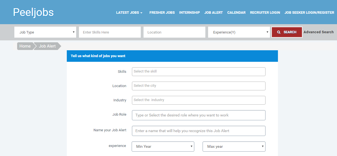Open the Min Year dropdown

(x=163, y=147)
